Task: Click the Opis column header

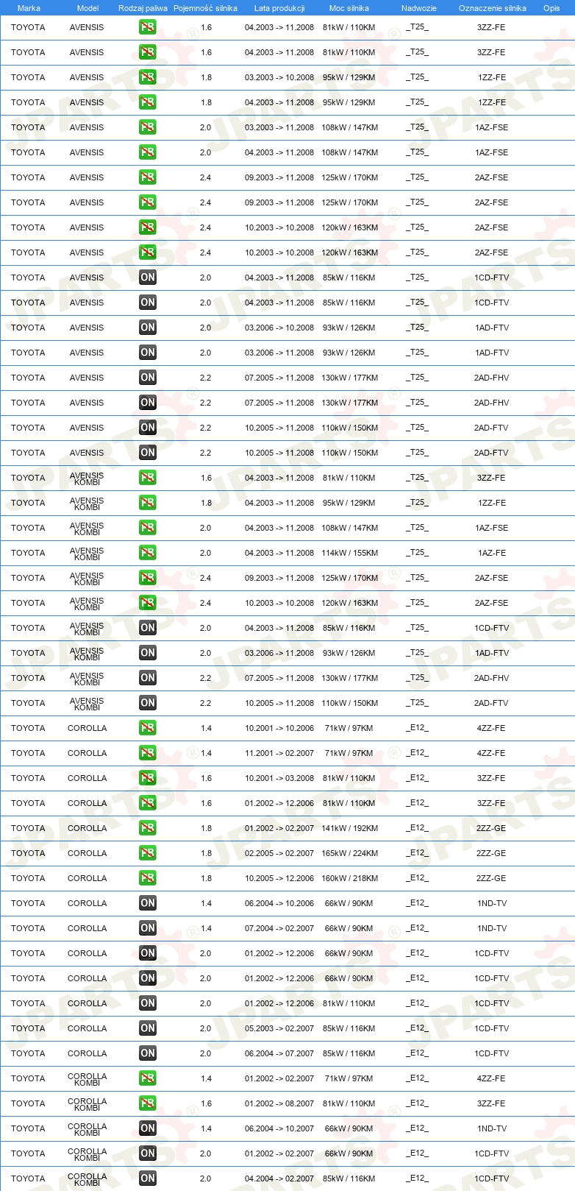Action: (551, 8)
